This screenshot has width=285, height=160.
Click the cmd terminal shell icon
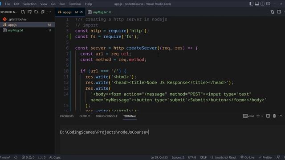tap(245, 116)
